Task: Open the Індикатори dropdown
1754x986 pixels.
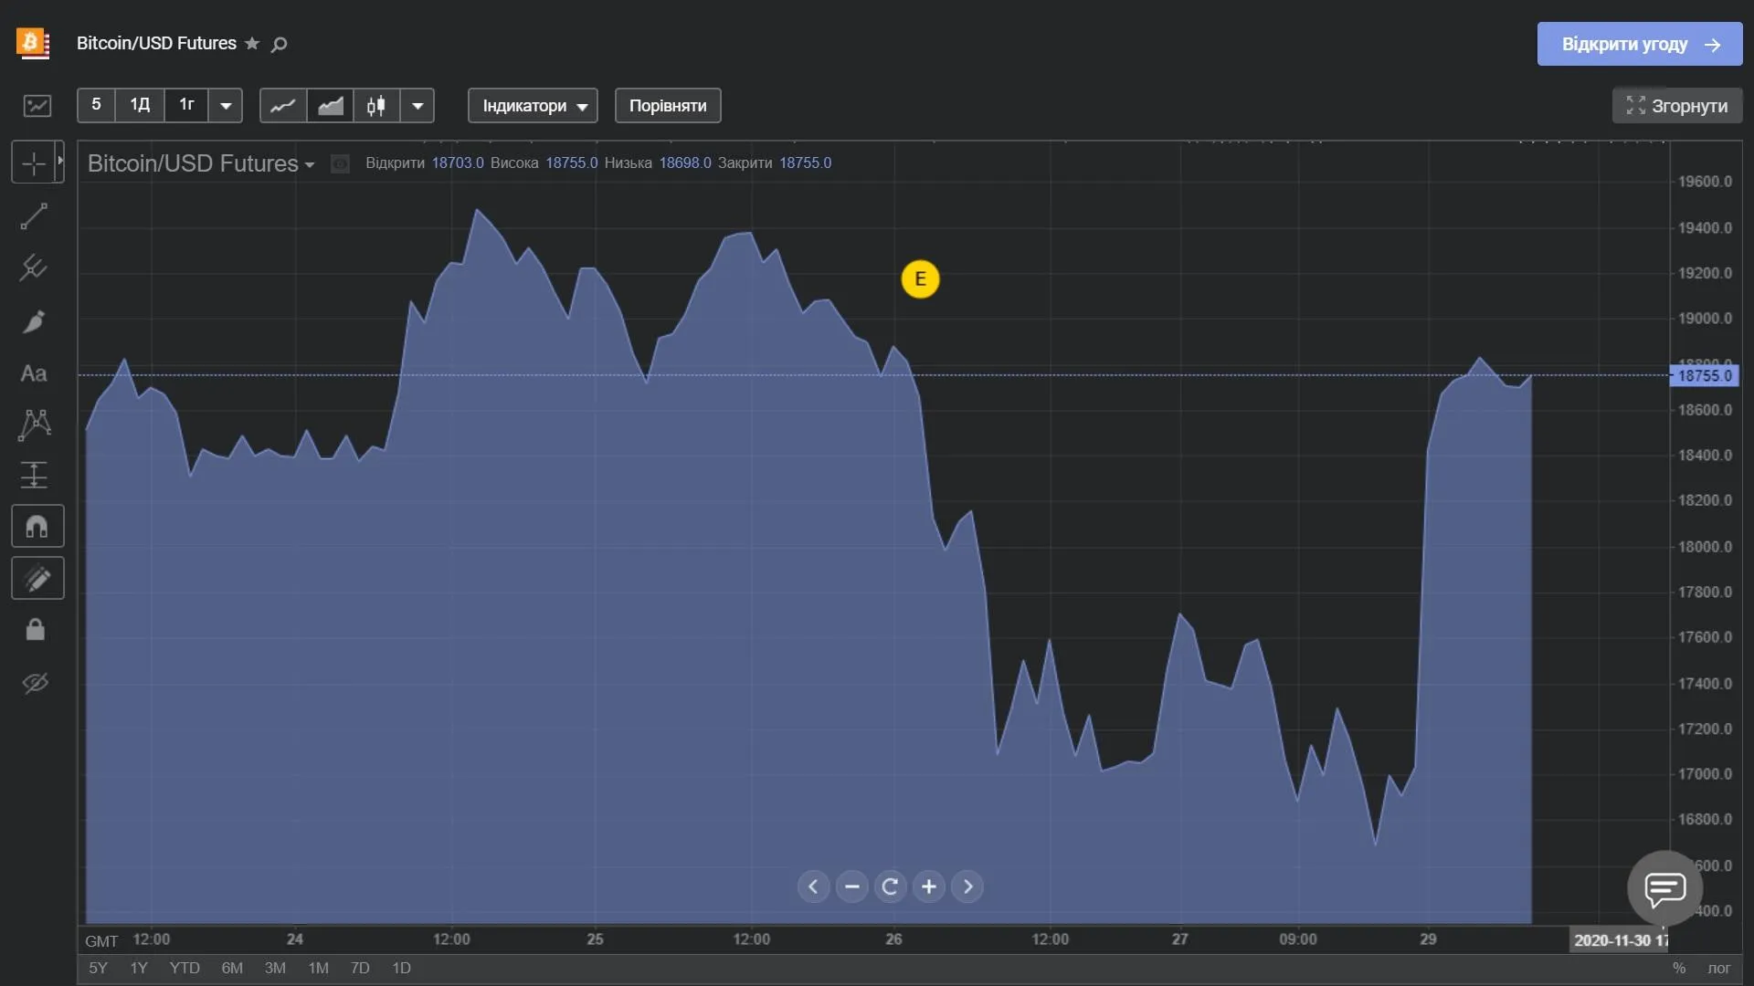Action: [x=534, y=106]
